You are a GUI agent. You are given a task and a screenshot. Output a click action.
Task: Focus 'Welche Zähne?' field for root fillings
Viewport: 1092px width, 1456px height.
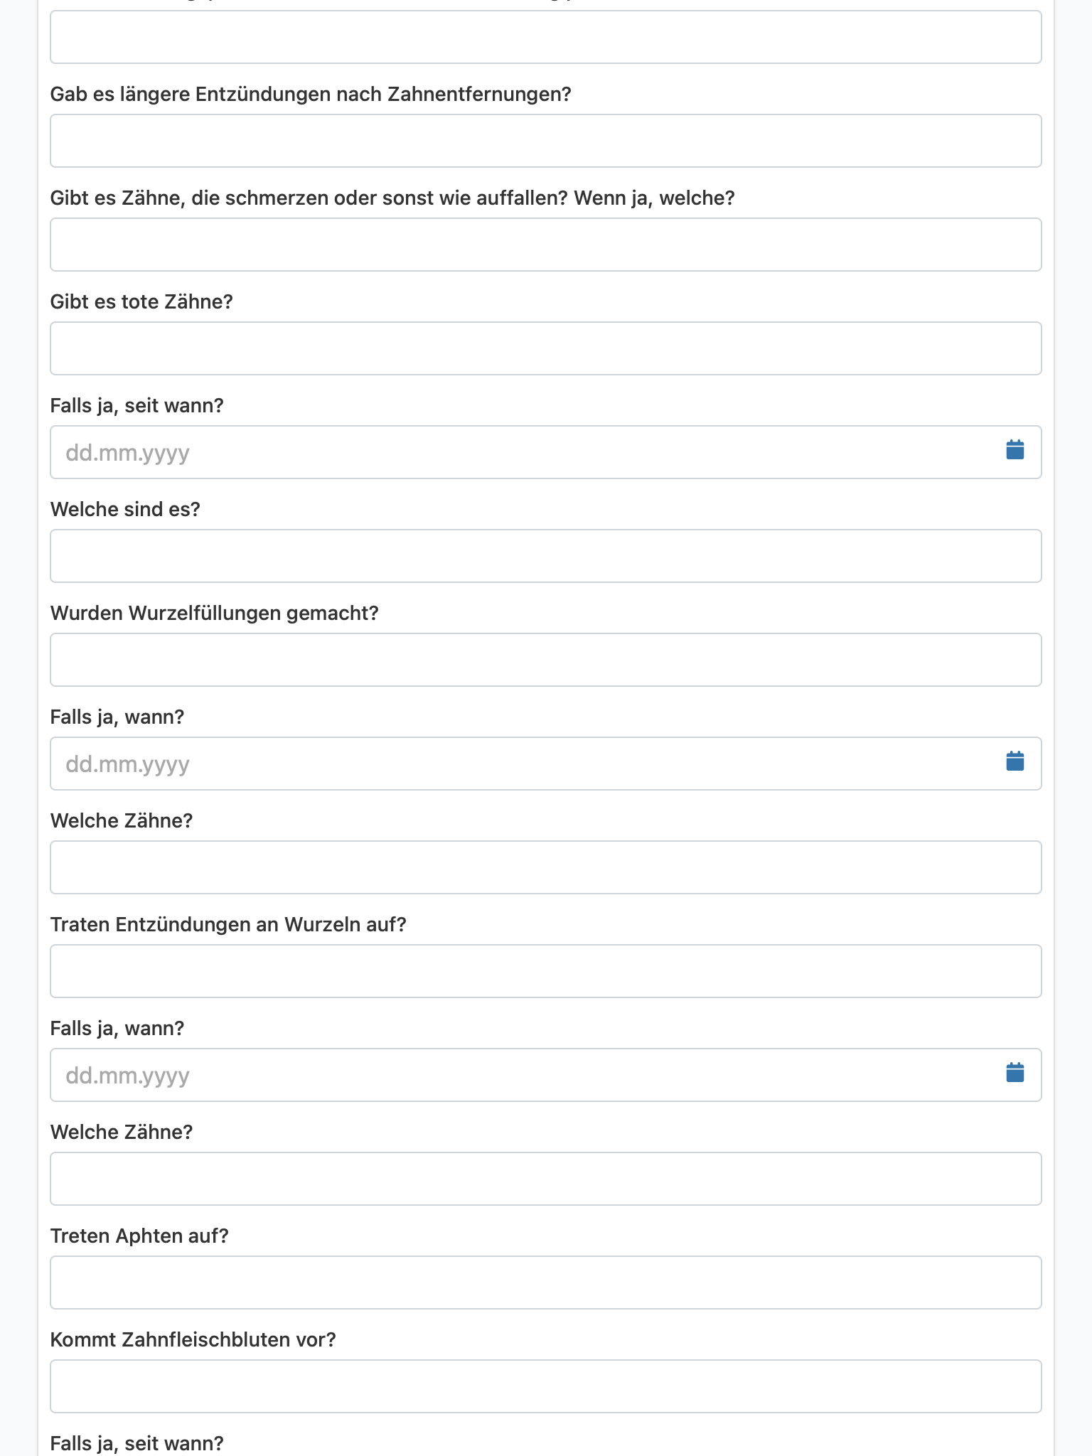click(x=546, y=867)
